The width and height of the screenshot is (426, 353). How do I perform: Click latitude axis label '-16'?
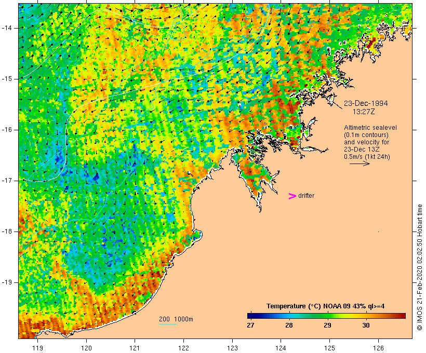click(7, 130)
